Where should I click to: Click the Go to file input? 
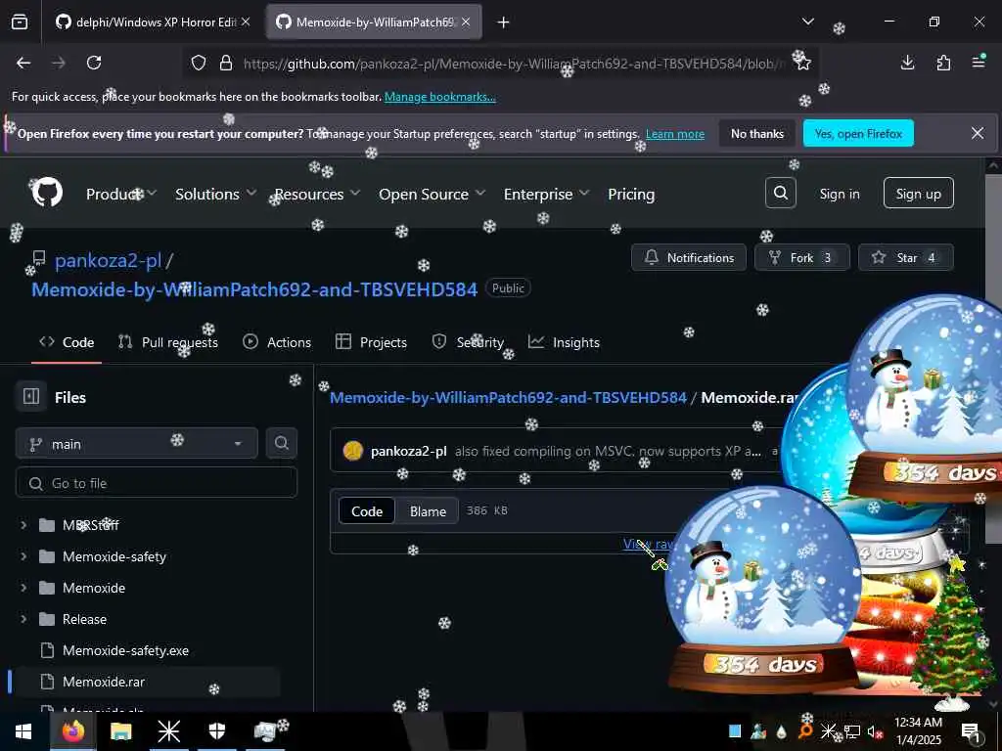[157, 483]
